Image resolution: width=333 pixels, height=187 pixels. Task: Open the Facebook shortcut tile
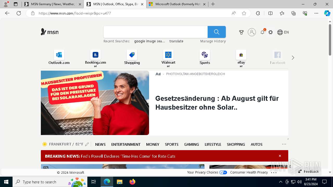(278, 57)
